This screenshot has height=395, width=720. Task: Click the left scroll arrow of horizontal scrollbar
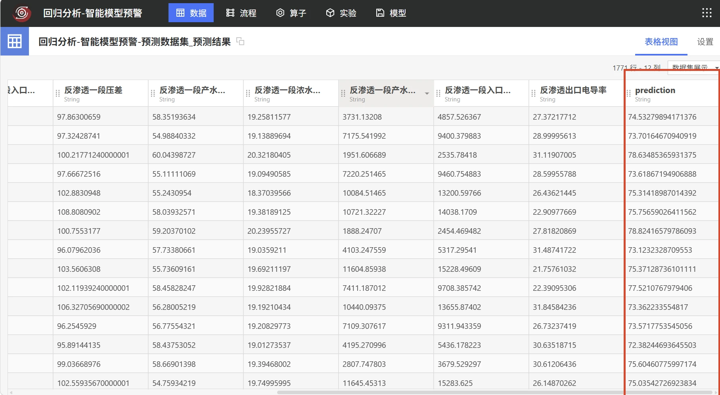click(x=11, y=393)
